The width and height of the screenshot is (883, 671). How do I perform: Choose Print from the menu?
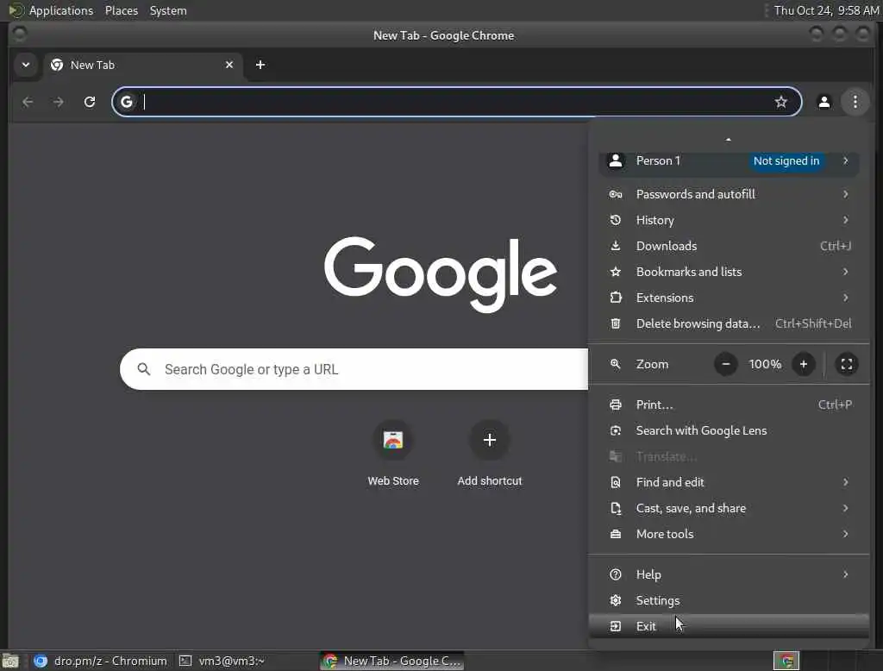(728, 405)
